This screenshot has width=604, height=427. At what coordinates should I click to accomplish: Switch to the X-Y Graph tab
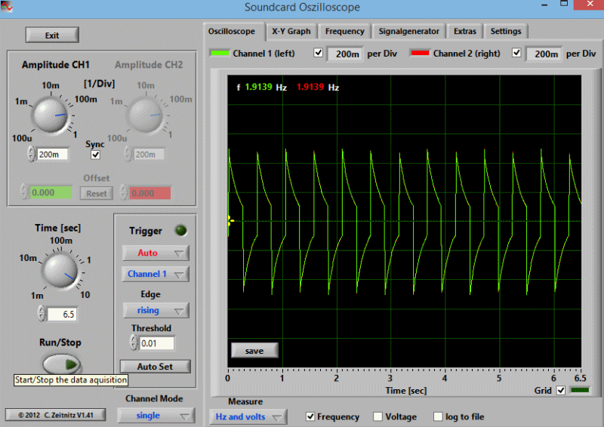291,31
